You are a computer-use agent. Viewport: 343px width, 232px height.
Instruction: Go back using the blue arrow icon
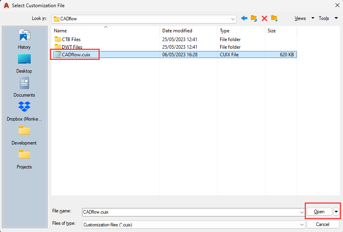pos(244,18)
